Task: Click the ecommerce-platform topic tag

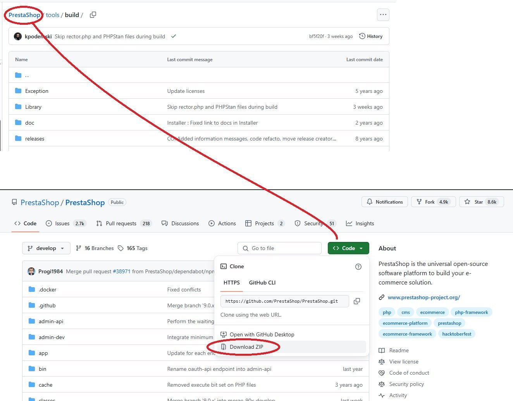Action: (x=405, y=323)
